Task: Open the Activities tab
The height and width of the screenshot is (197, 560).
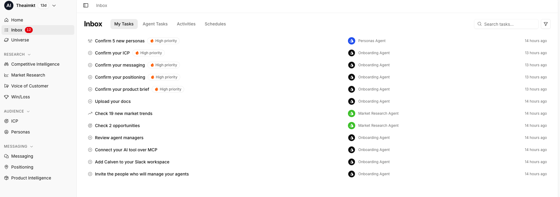Action: click(186, 24)
